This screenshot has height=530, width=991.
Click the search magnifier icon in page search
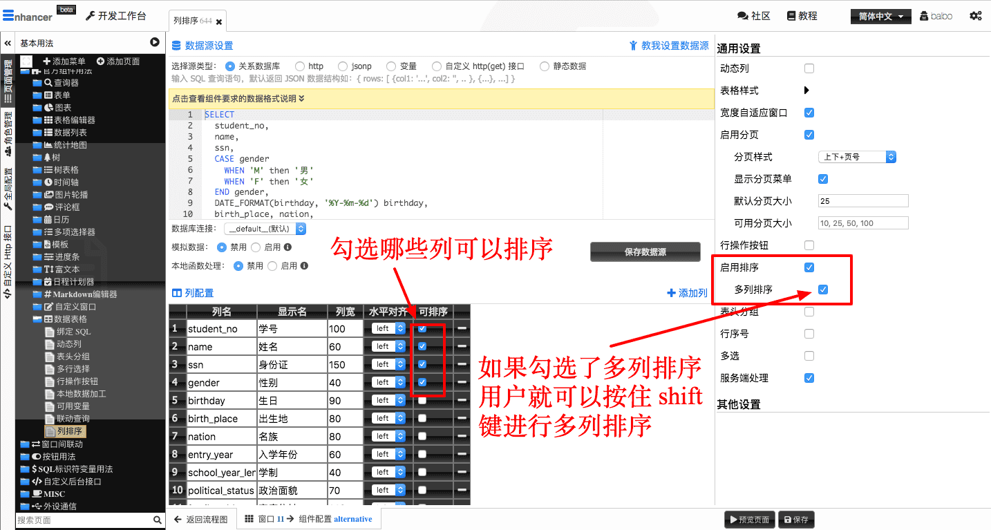tap(158, 520)
